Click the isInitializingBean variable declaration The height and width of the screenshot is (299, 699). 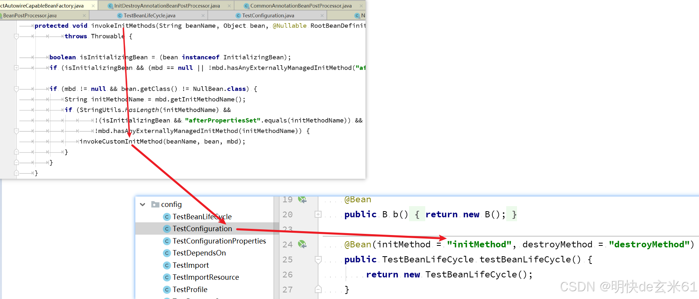point(114,57)
